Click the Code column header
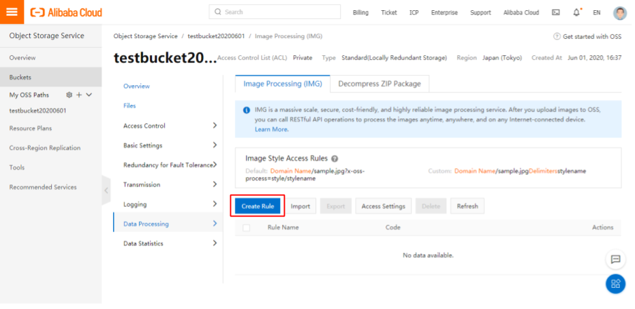 (393, 227)
